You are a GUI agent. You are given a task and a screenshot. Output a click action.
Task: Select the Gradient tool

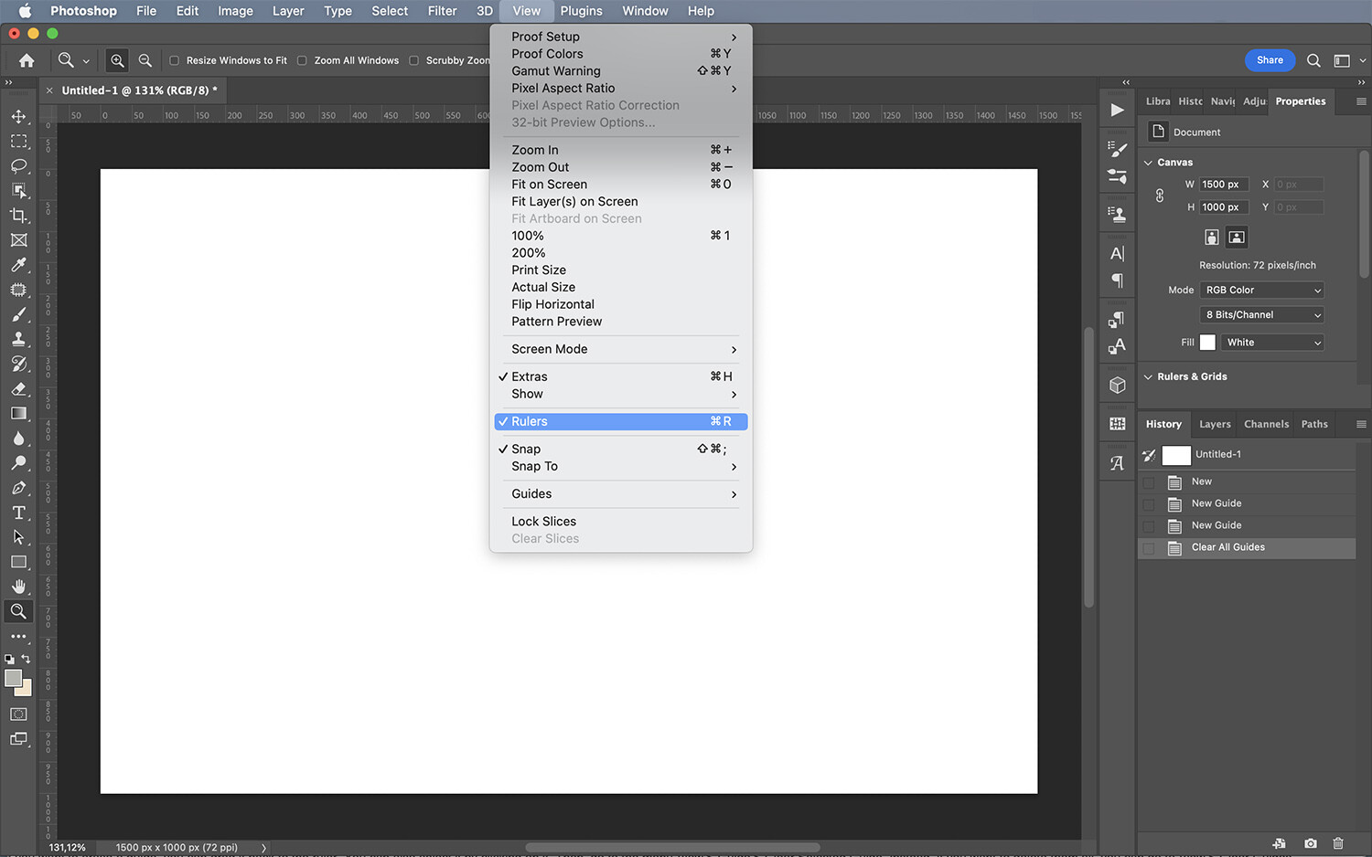18,413
